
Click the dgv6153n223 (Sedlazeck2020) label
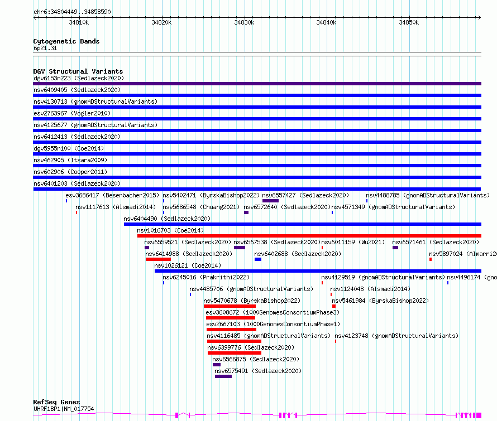pyautogui.click(x=79, y=78)
